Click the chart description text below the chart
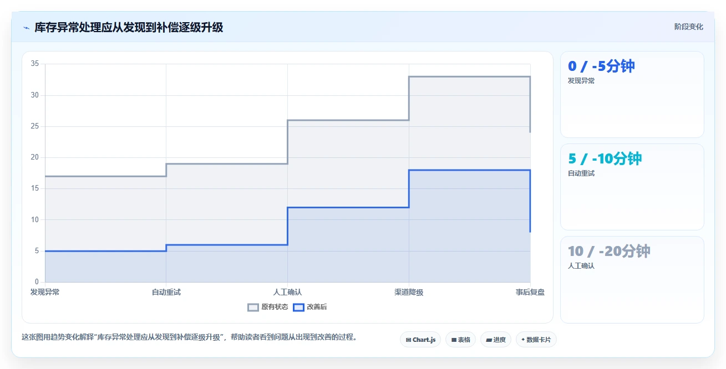 (x=189, y=337)
